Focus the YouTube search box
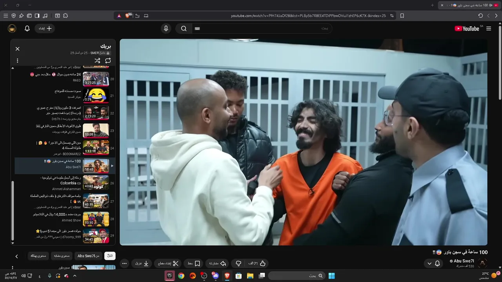The height and width of the screenshot is (282, 502). coord(262,29)
